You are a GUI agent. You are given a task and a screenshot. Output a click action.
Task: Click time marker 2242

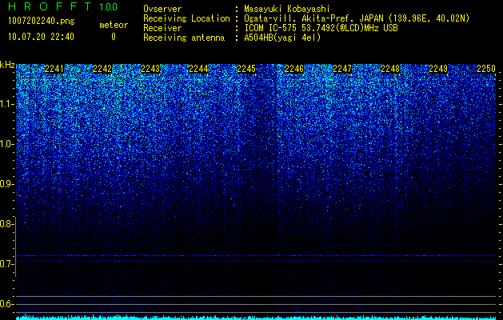click(102, 69)
